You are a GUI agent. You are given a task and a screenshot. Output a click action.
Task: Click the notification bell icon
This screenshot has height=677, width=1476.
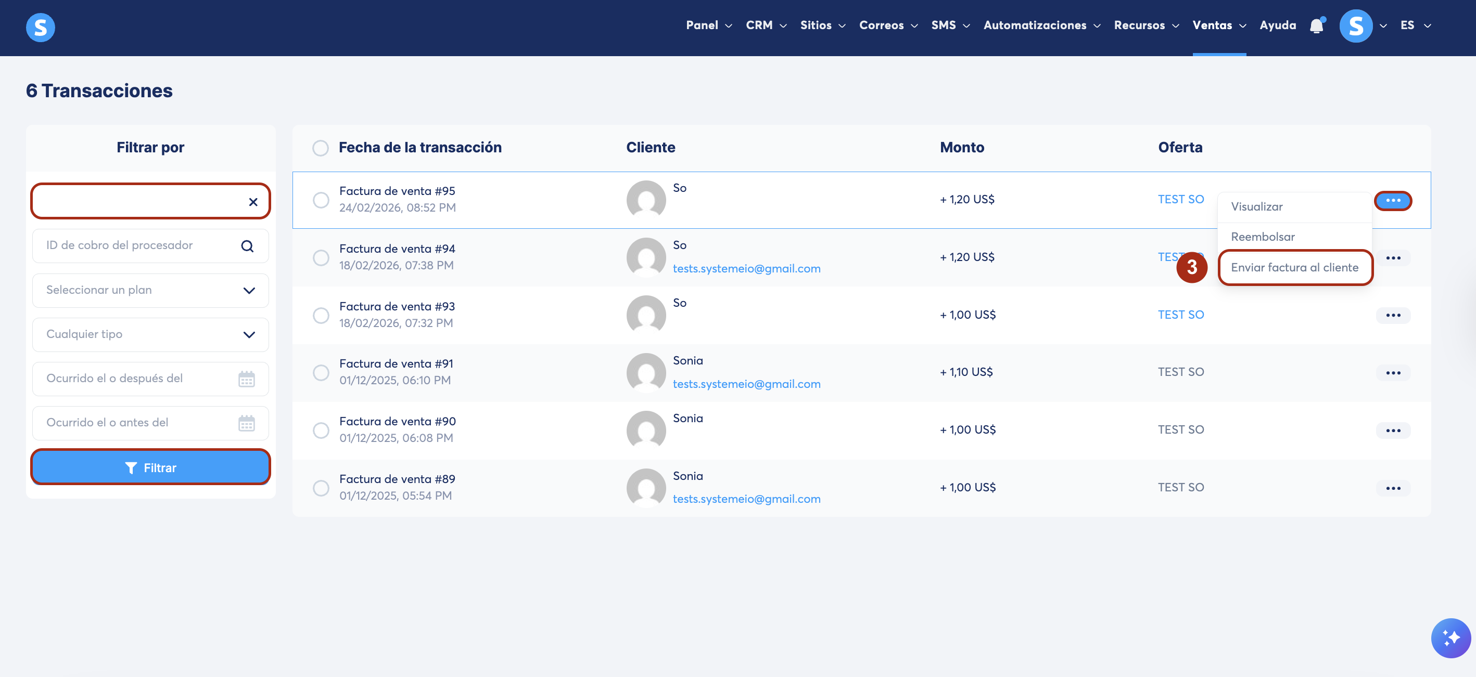tap(1316, 26)
